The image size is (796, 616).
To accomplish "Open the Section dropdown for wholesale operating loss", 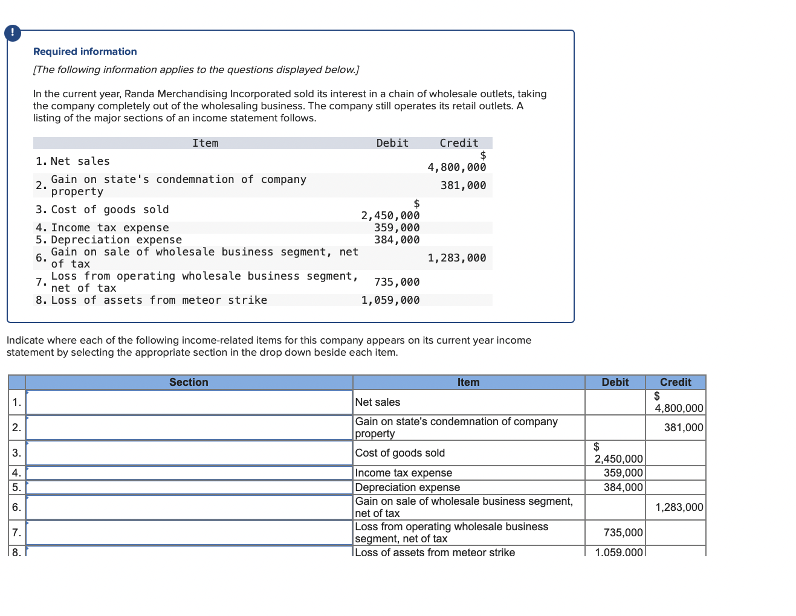I will pos(189,533).
